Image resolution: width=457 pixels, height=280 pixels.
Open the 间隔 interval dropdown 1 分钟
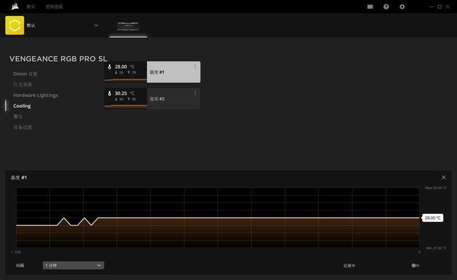(74, 265)
